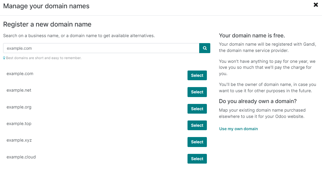The image size is (322, 169).
Task: Click the Gandi registration paragraph
Action: (x=267, y=47)
